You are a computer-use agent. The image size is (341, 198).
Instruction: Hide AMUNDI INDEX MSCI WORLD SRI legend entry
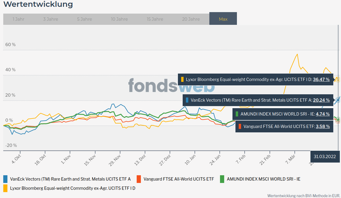click(x=264, y=179)
